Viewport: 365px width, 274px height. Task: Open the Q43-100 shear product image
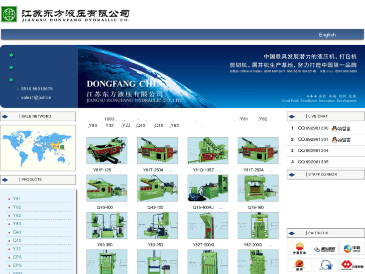(157, 188)
